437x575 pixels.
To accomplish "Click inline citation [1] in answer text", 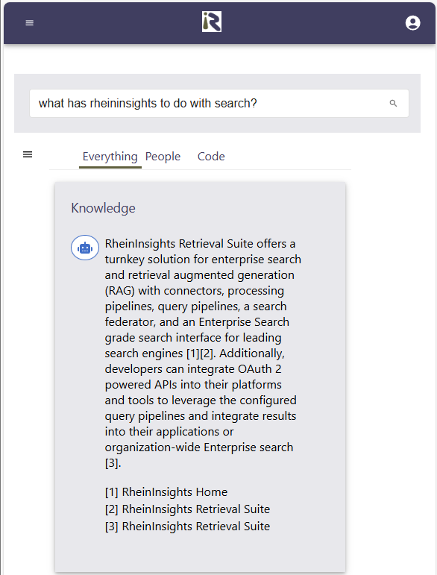I will 193,354.
